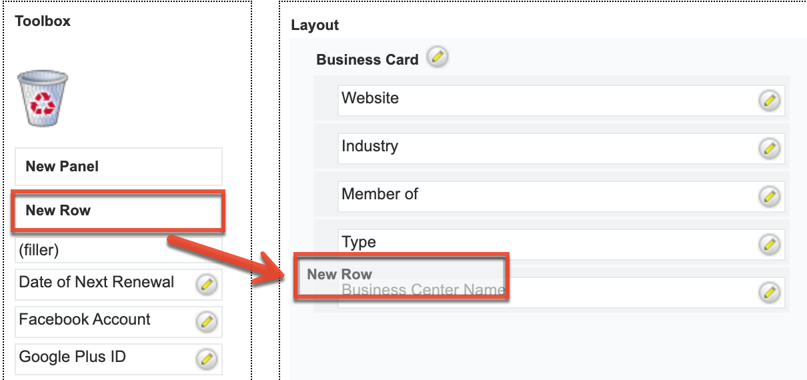Image resolution: width=807 pixels, height=380 pixels.
Task: Edit Date of Next Renewal properties
Action: 206,285
